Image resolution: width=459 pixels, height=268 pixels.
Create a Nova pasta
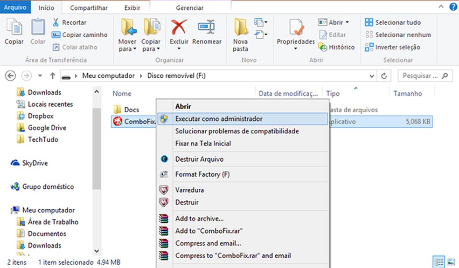[240, 34]
